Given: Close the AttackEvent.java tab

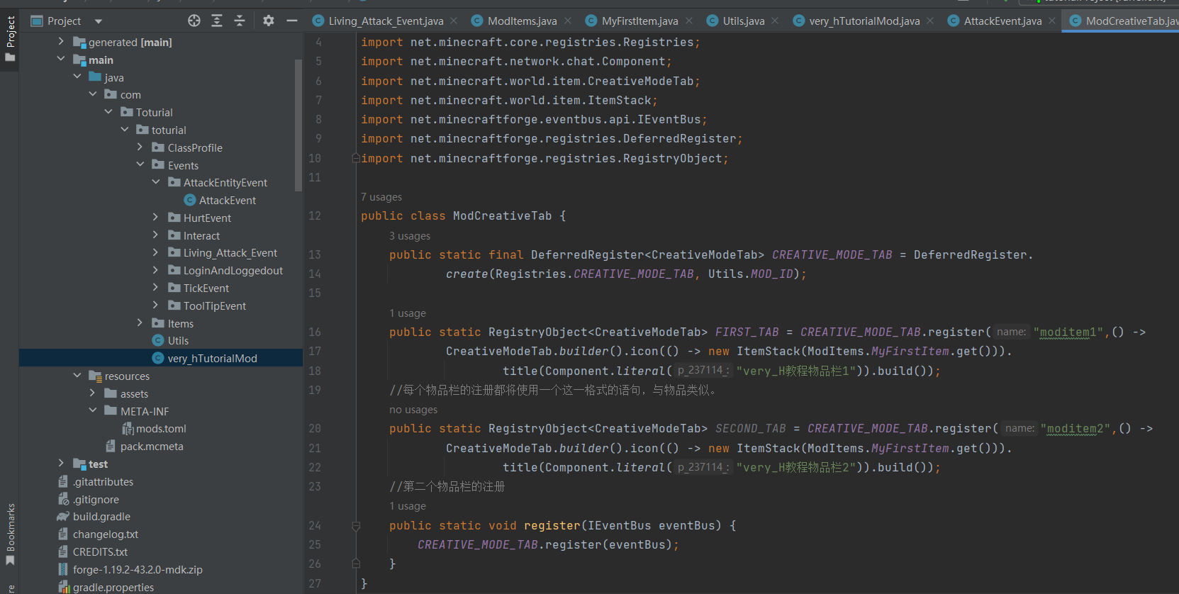Looking at the screenshot, I should [x=1052, y=21].
